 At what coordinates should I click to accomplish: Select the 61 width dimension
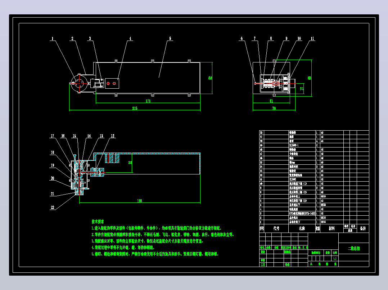click(271, 101)
